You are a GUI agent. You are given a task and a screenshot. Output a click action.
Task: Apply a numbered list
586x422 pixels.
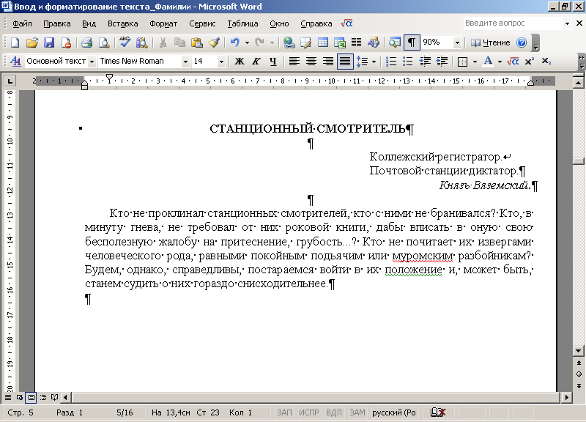tap(391, 62)
